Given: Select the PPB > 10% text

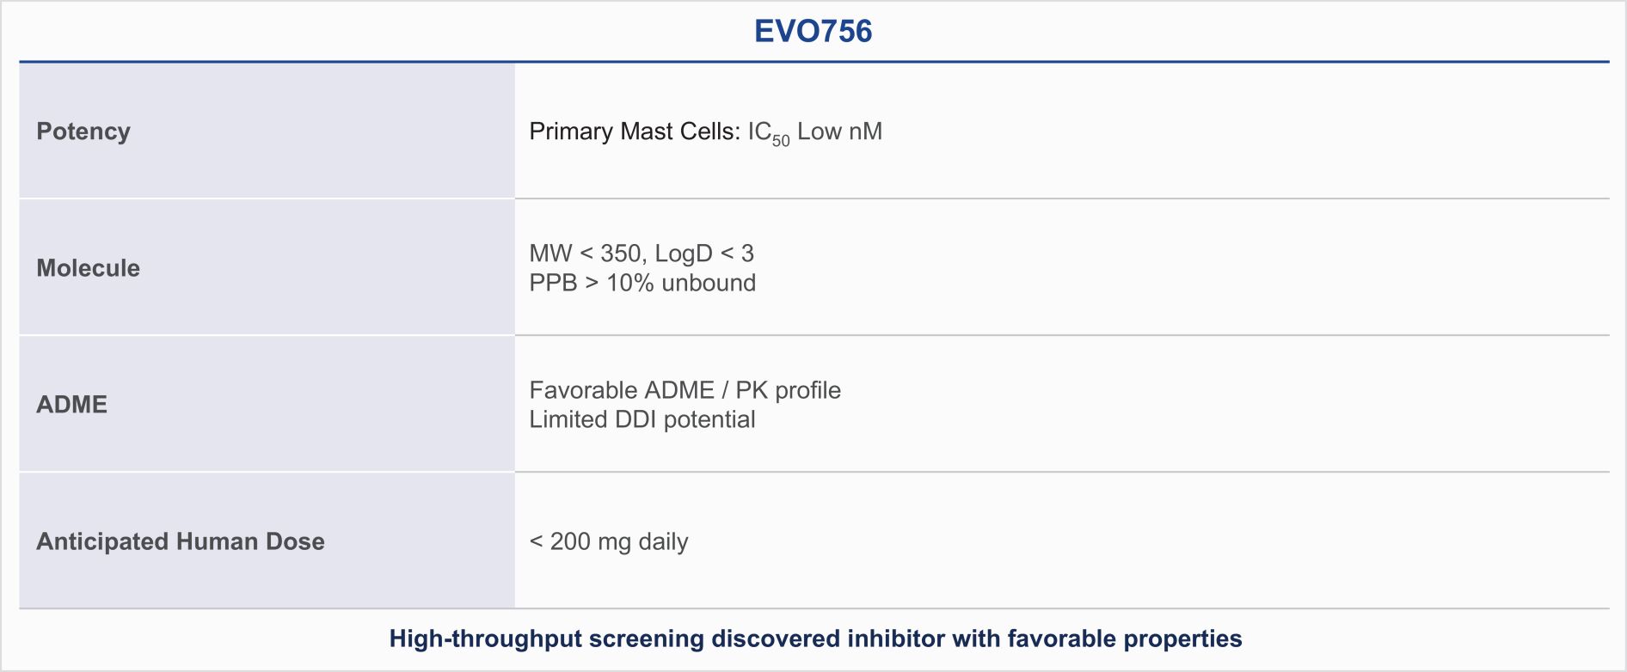Looking at the screenshot, I should tap(592, 283).
